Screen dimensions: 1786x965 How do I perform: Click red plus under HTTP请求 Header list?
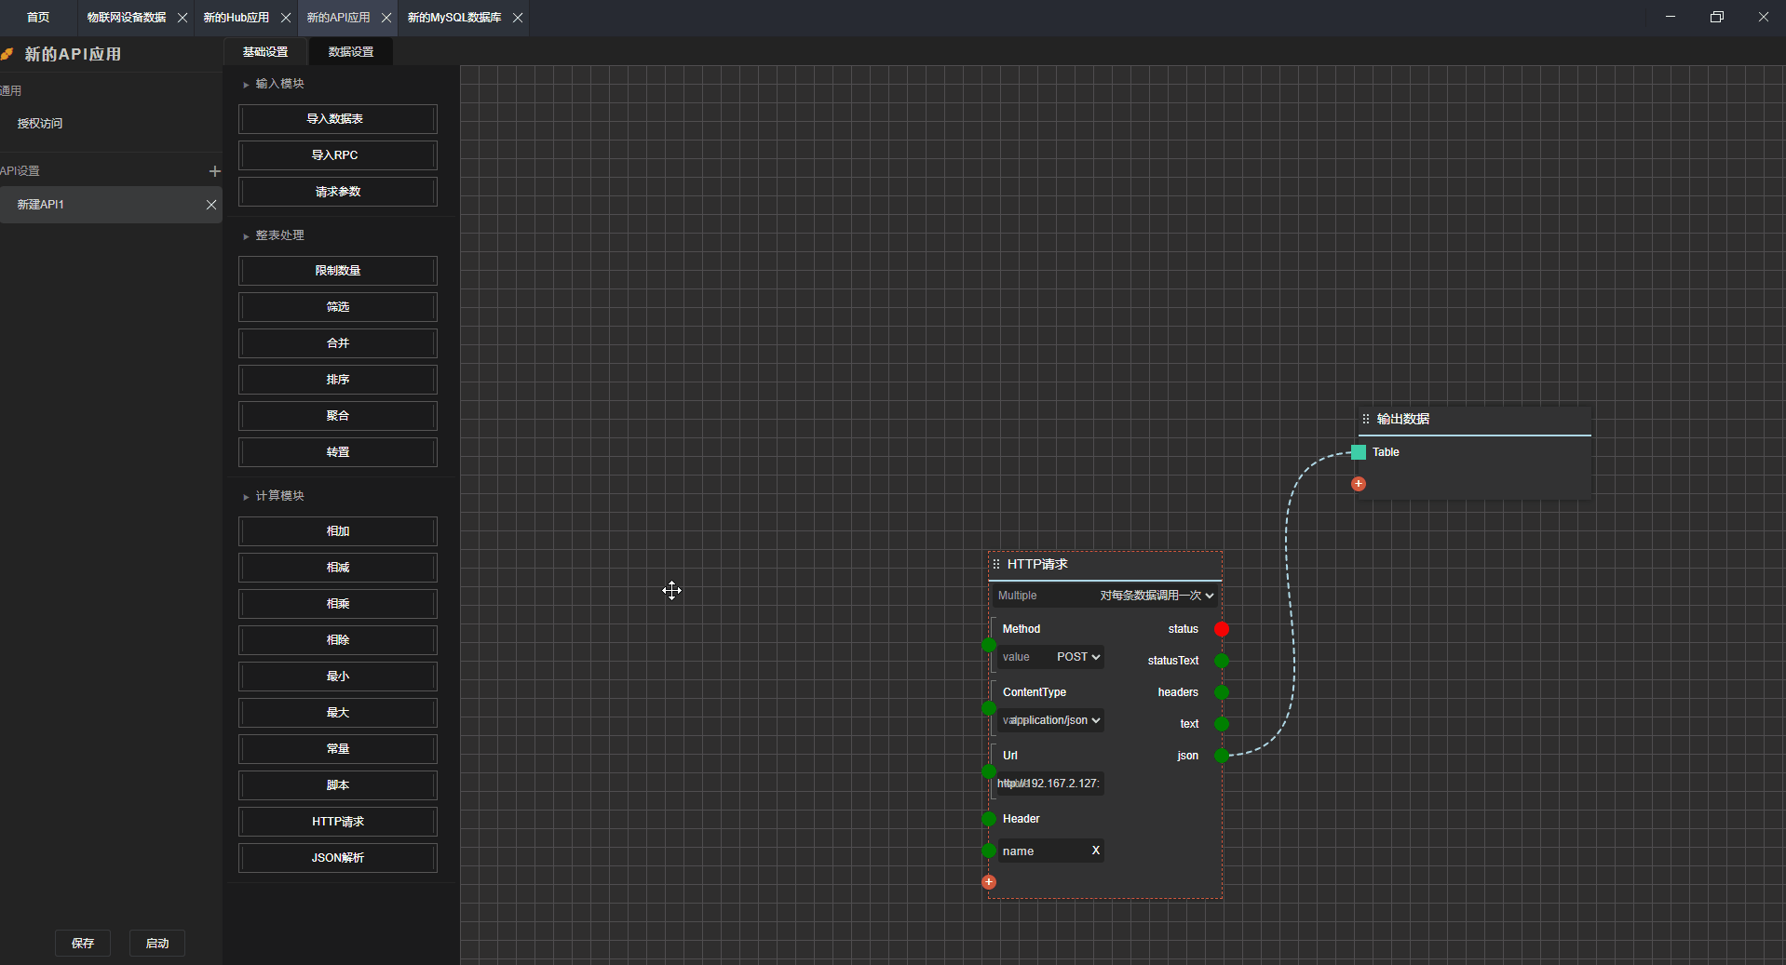click(x=989, y=882)
